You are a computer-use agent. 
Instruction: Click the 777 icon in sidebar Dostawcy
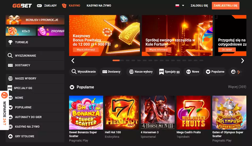(x=10, y=65)
